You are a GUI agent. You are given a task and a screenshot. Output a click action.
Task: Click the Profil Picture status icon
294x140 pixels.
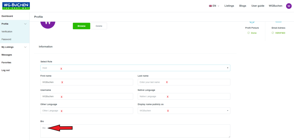(252, 22)
